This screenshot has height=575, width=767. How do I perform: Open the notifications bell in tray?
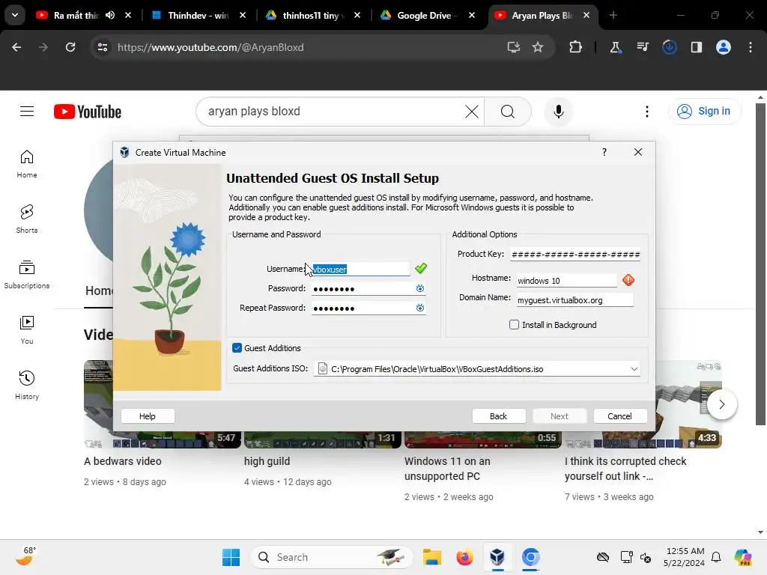coord(715,557)
